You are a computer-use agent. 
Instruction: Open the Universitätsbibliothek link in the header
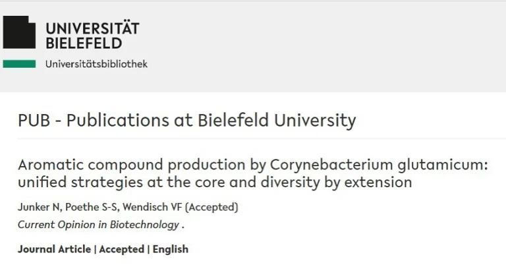[x=96, y=64]
